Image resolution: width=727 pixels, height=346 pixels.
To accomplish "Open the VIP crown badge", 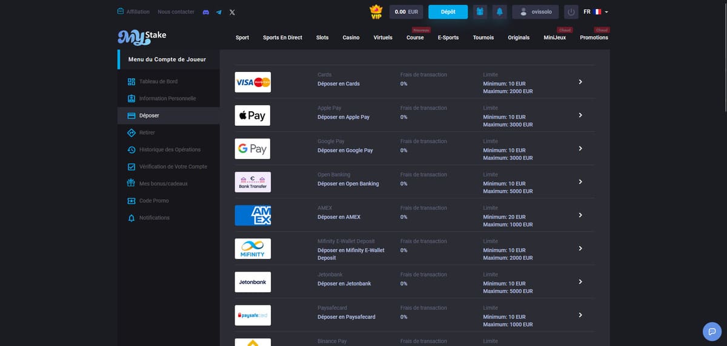I will [x=377, y=12].
